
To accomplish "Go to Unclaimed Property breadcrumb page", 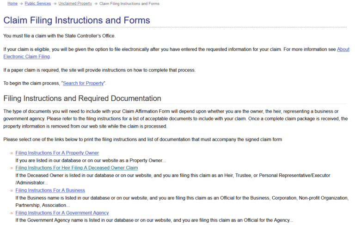I will point(75,4).
